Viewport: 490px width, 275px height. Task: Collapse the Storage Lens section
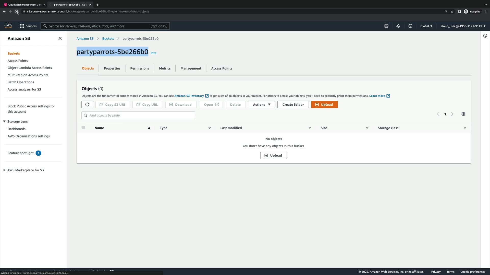tap(4, 121)
